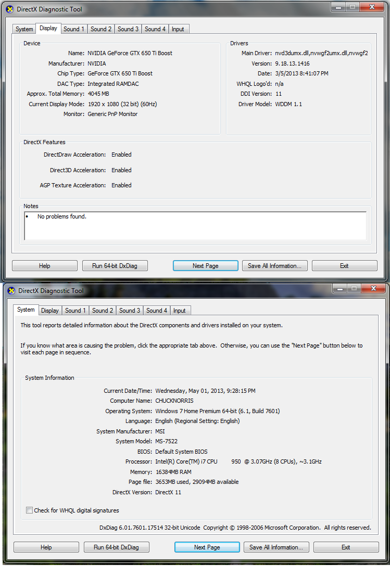390x577 pixels.
Task: Click DirectX icon in top window title bar
Action: point(10,9)
